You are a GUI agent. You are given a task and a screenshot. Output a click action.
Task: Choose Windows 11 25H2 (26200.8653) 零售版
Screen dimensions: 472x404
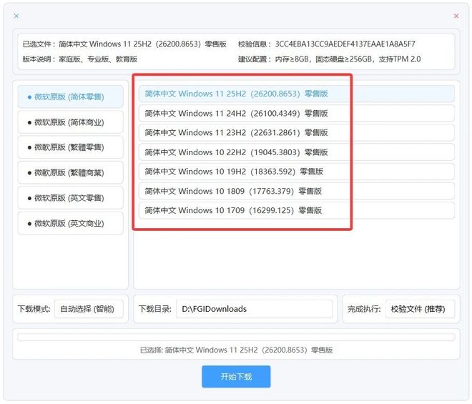point(297,94)
